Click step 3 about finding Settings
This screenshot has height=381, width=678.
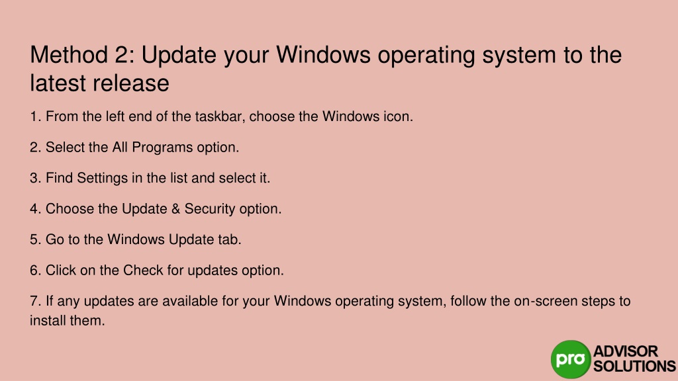[150, 178]
